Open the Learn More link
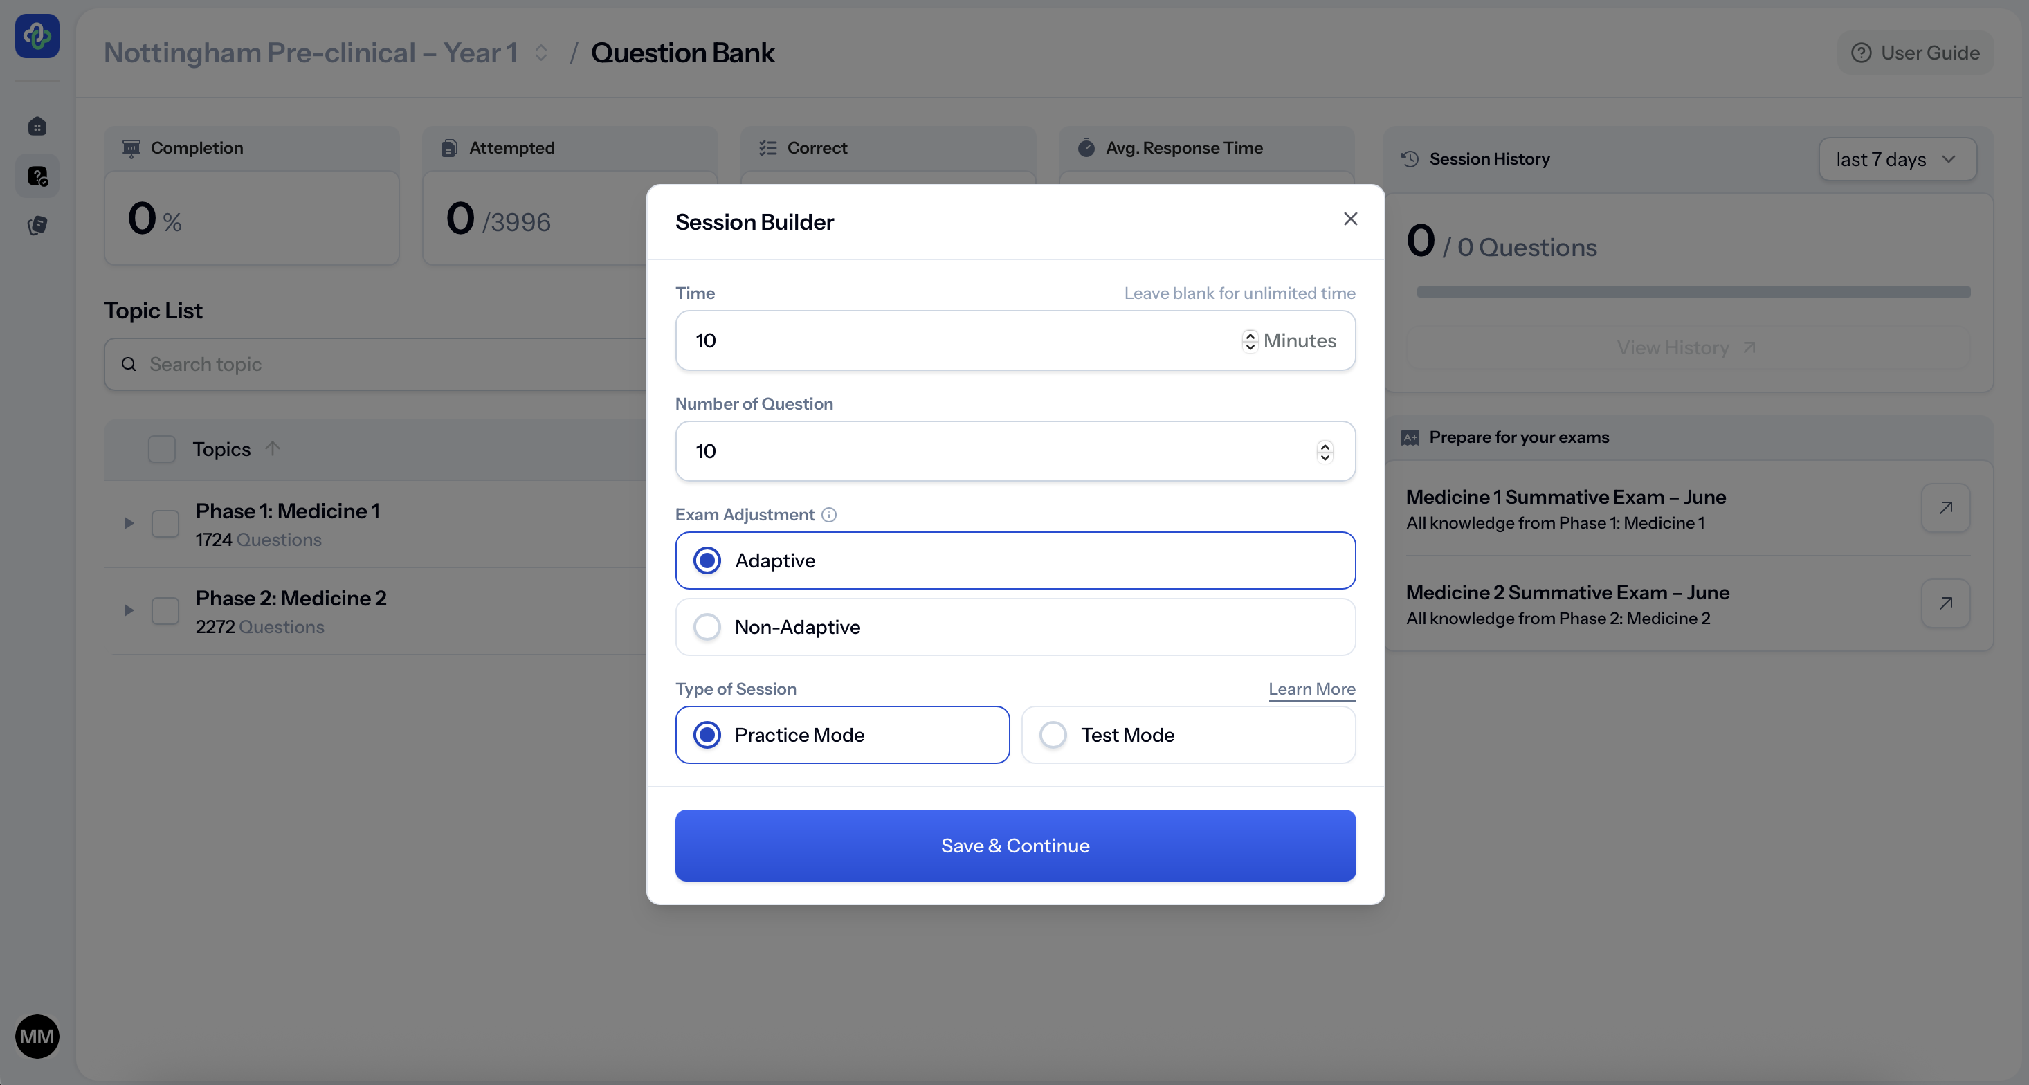The height and width of the screenshot is (1085, 2029). click(x=1311, y=689)
